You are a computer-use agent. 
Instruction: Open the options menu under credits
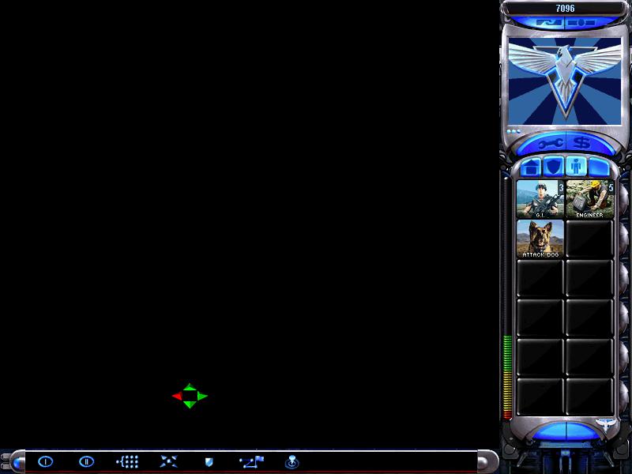coord(582,23)
